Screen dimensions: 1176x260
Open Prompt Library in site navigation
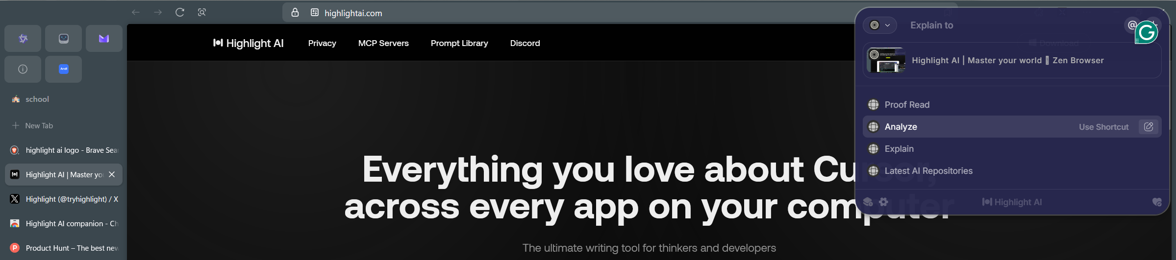point(459,43)
